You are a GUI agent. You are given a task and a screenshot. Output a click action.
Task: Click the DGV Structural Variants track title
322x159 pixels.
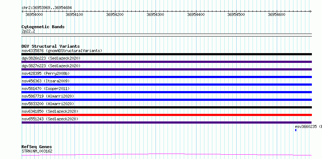point(51,46)
